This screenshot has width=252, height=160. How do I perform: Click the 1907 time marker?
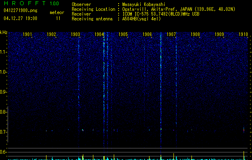(x=171, y=34)
